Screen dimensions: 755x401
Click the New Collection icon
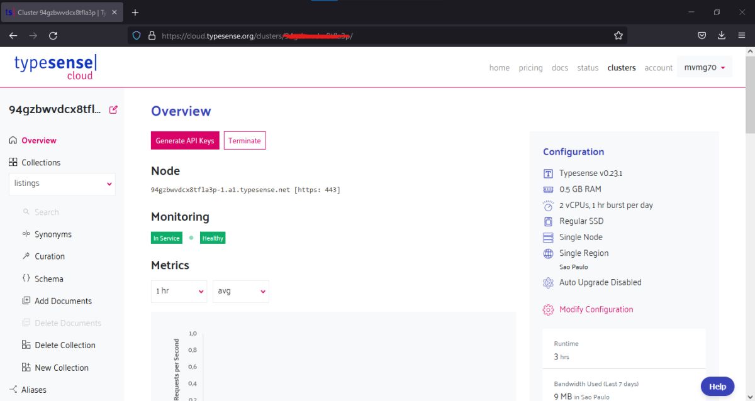(x=26, y=367)
